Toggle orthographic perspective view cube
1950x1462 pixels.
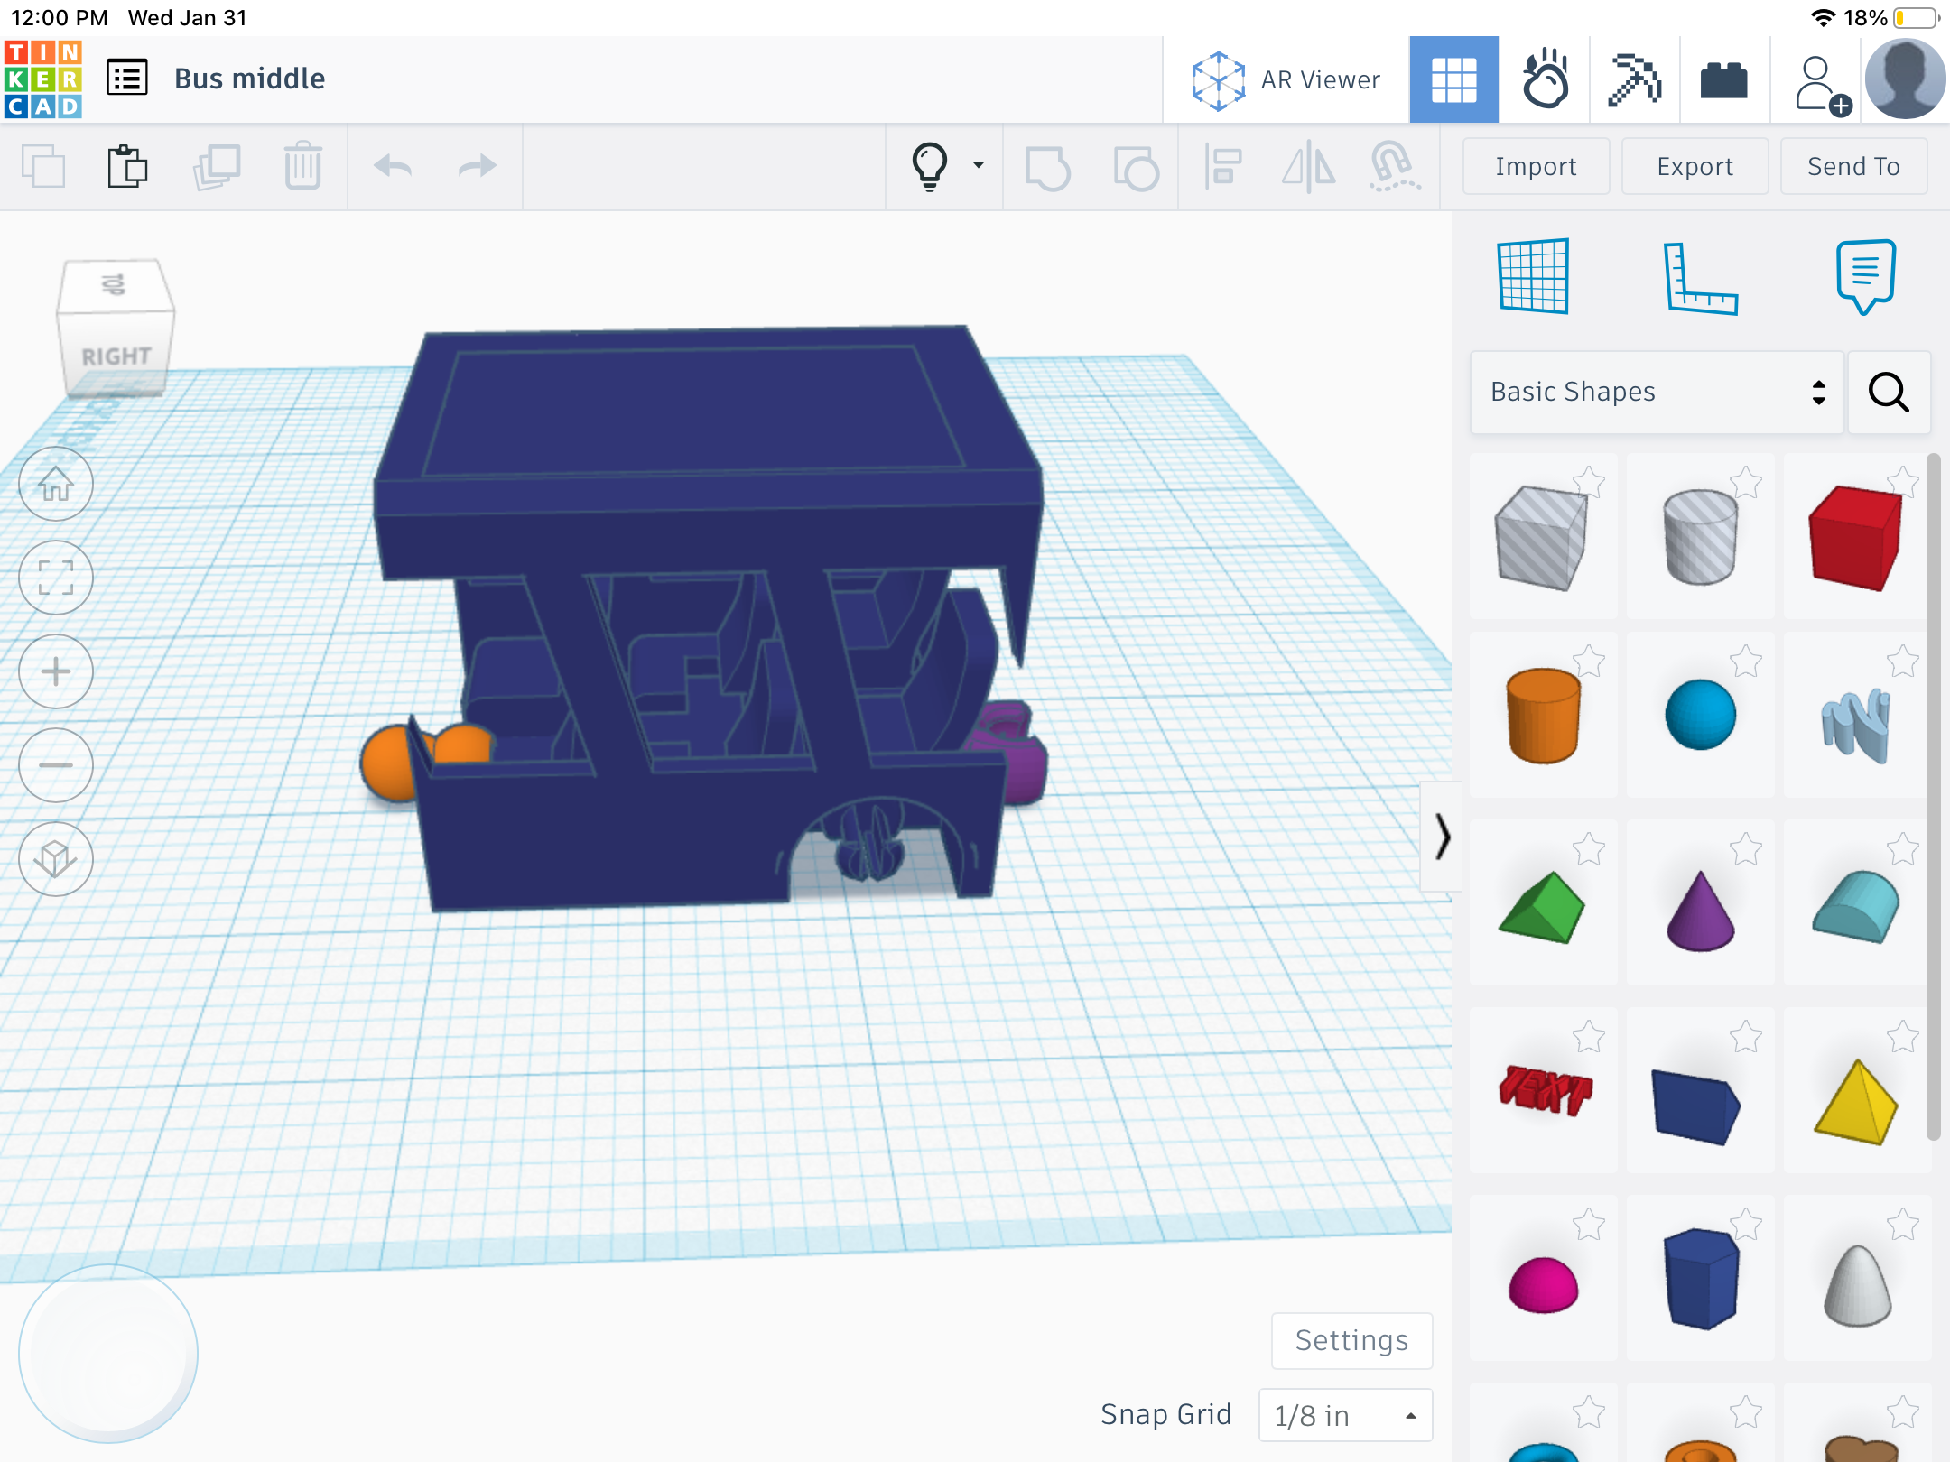(x=56, y=859)
